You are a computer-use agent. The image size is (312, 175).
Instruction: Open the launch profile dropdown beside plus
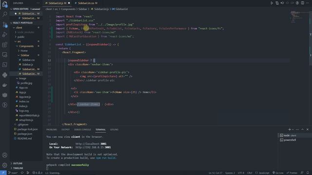[293, 130]
